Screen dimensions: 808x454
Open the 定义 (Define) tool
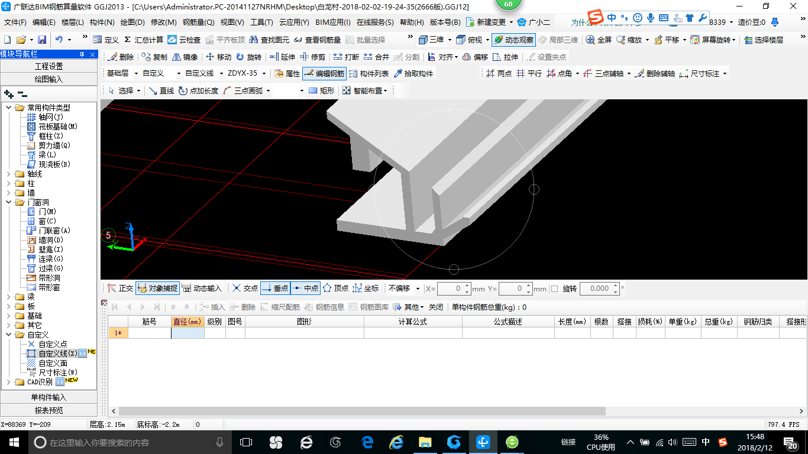tap(106, 40)
